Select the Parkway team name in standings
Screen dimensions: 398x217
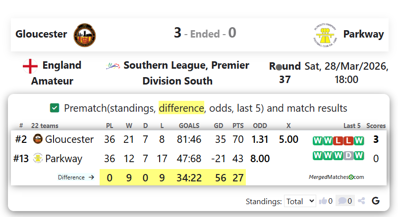click(63, 159)
